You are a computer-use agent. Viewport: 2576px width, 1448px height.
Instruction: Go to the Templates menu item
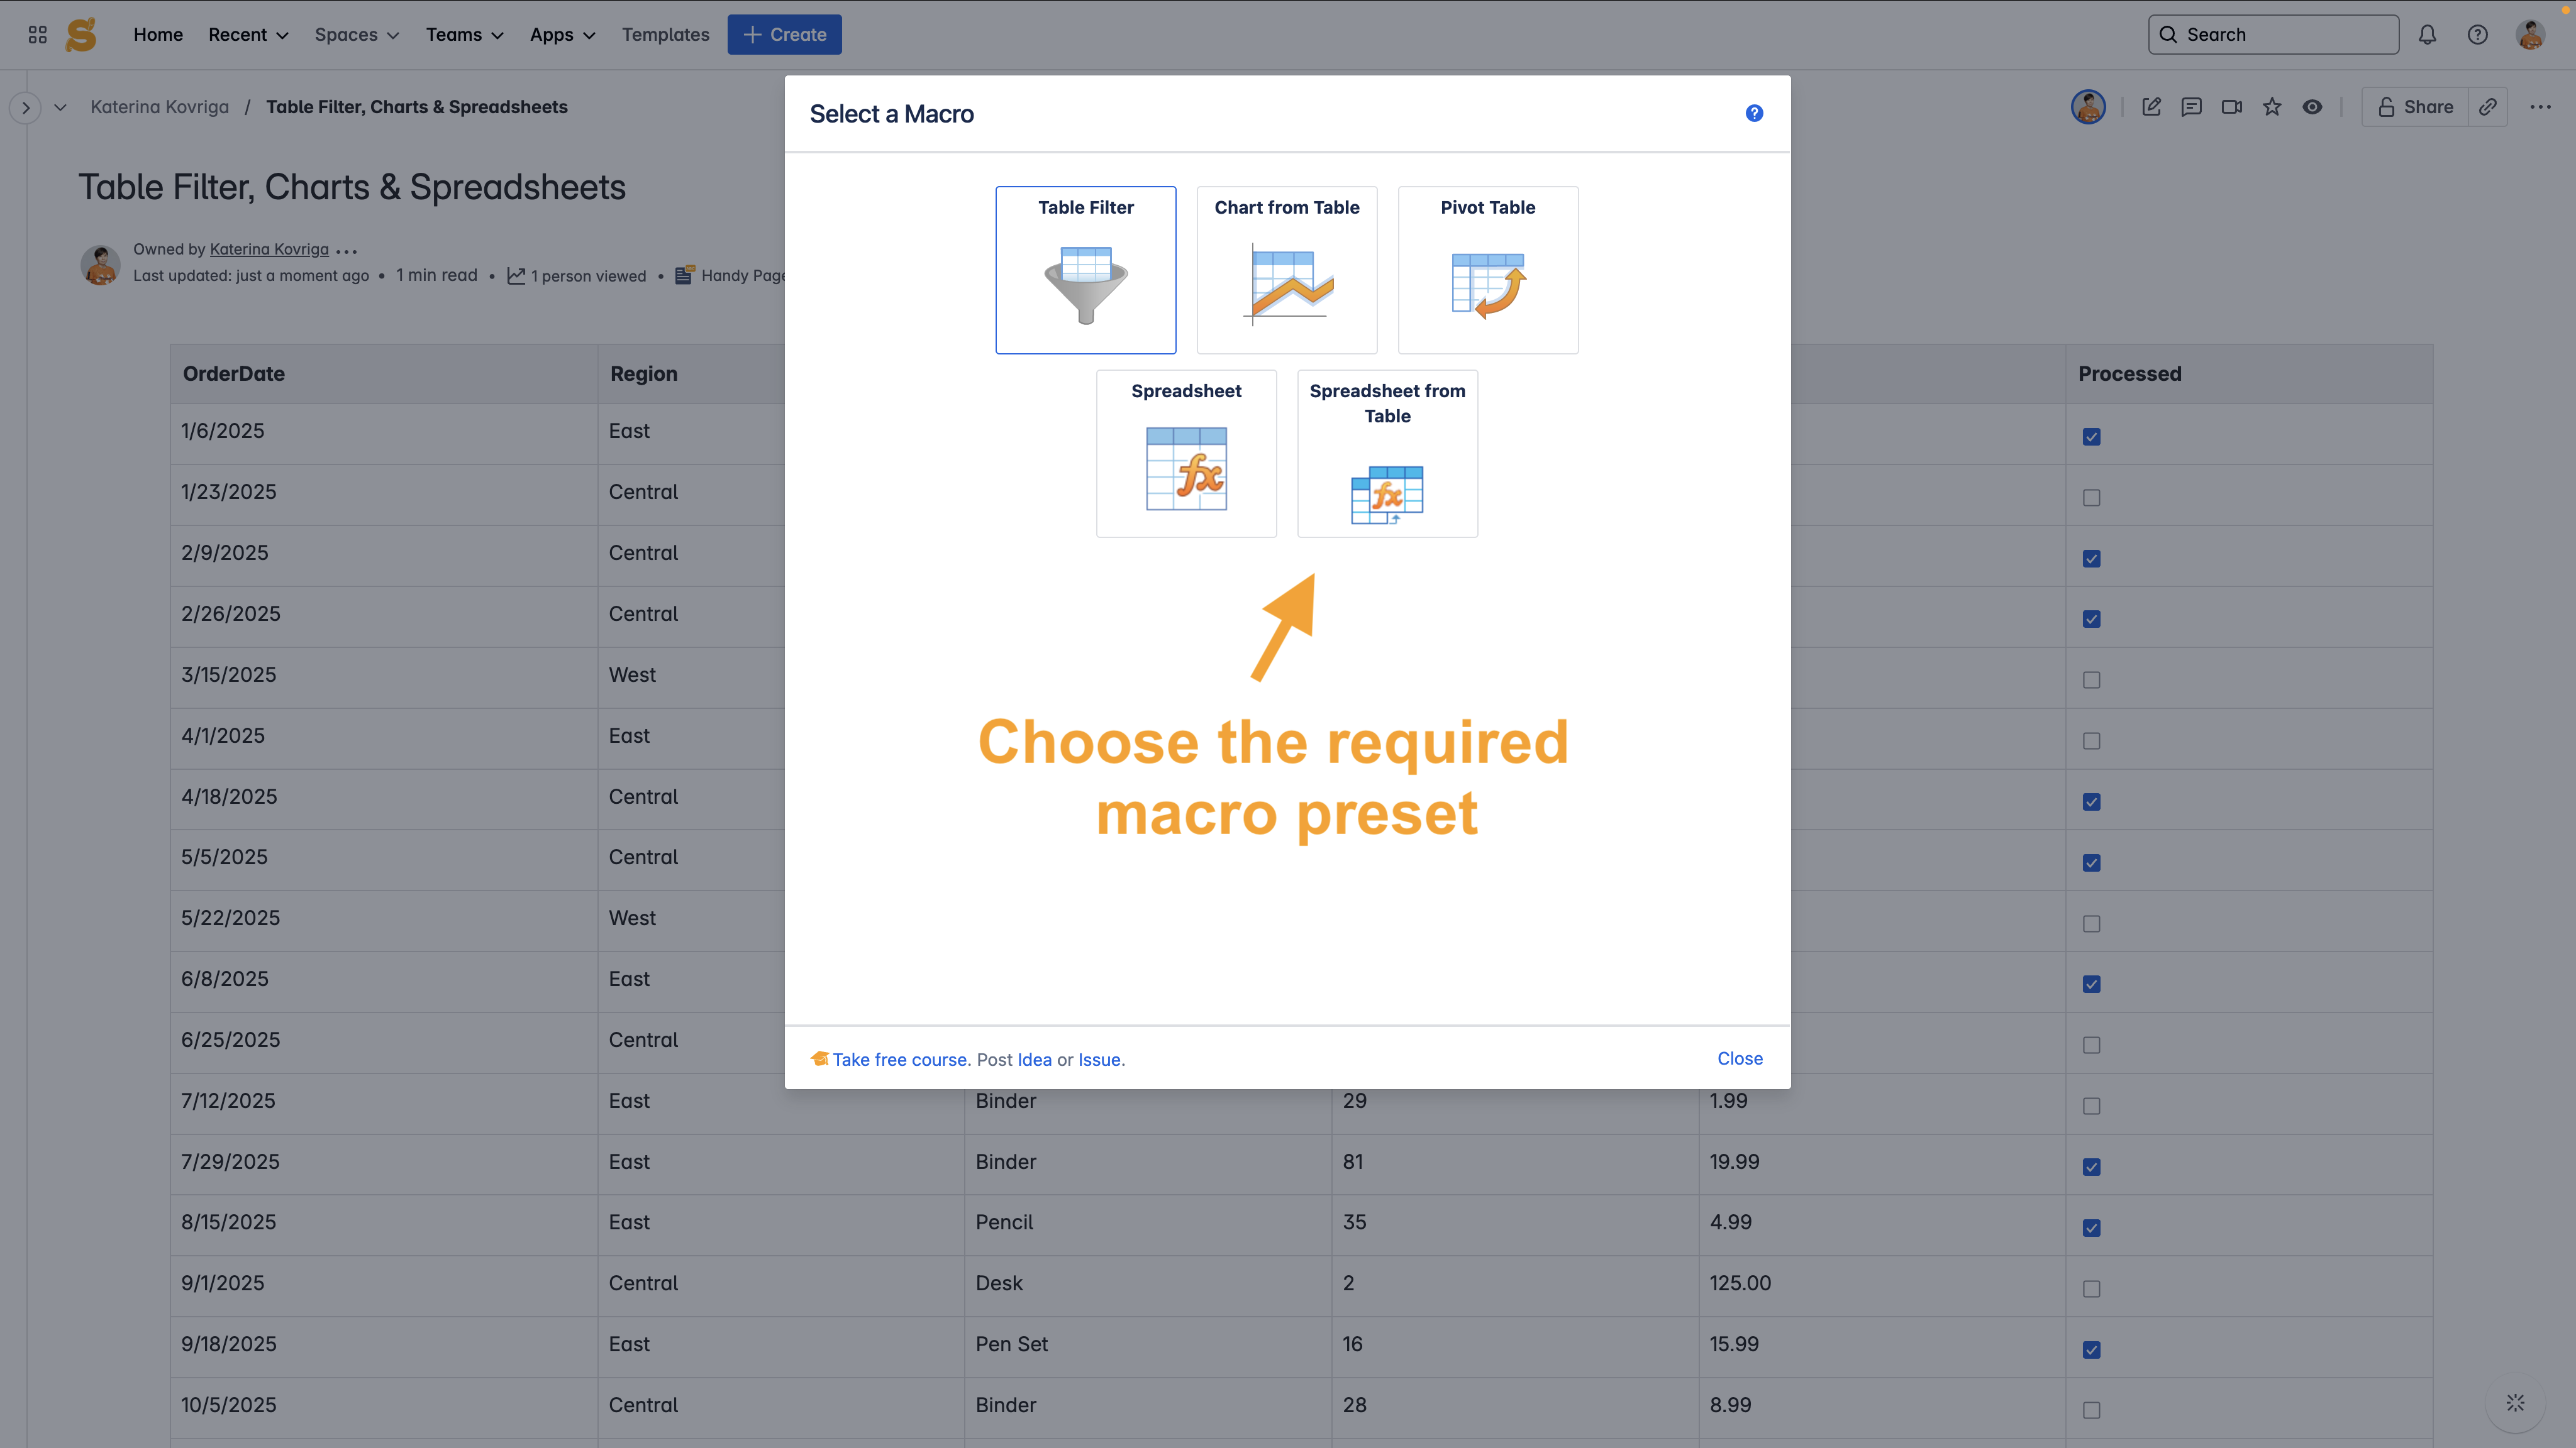point(665,35)
